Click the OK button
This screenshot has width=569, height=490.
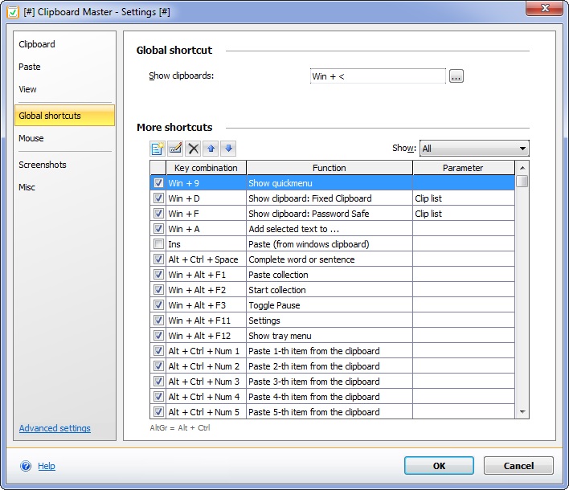pyautogui.click(x=439, y=465)
